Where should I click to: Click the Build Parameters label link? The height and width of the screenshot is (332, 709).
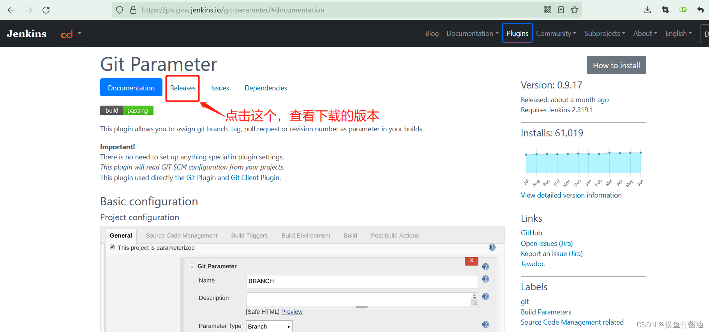click(x=546, y=312)
